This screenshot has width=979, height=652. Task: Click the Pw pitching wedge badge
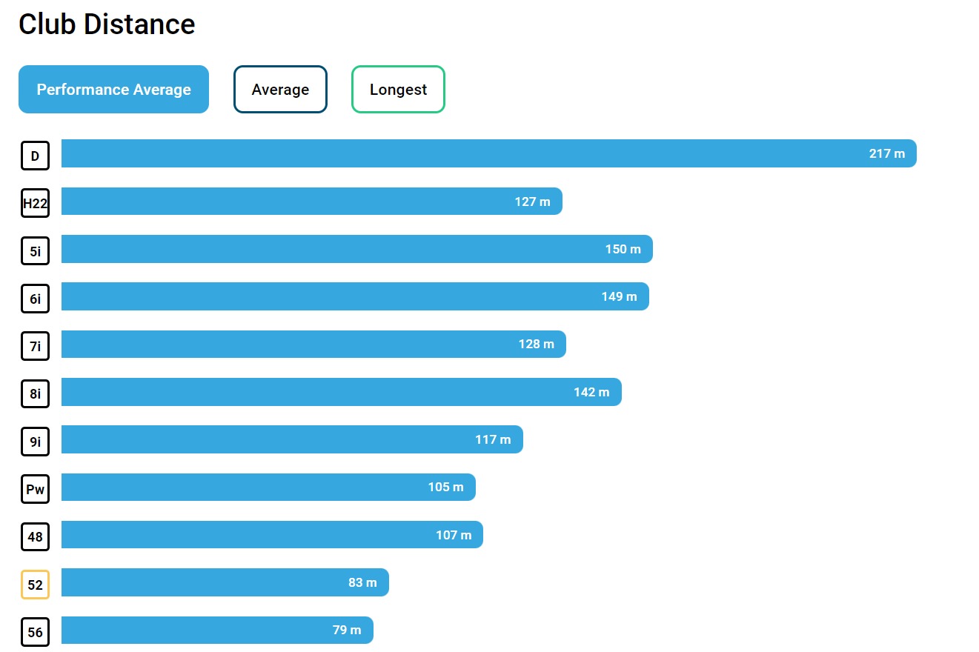(x=35, y=489)
